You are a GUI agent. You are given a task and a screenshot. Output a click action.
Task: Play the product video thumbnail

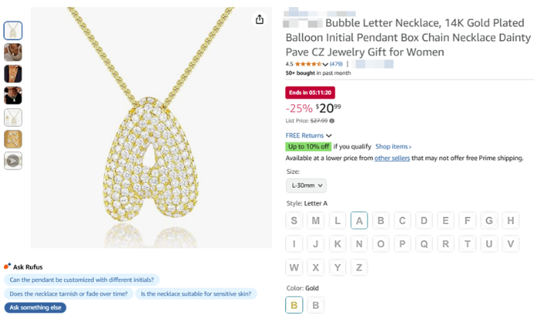click(x=13, y=161)
